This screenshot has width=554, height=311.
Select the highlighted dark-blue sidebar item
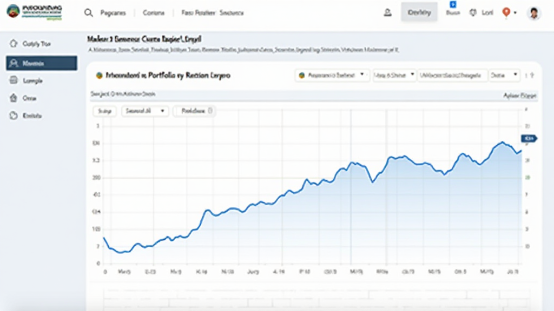click(x=41, y=63)
